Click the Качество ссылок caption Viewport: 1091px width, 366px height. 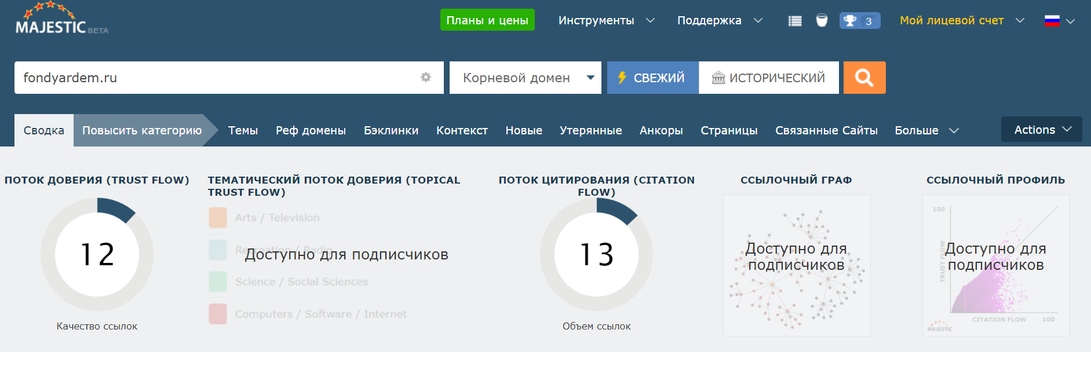click(97, 326)
